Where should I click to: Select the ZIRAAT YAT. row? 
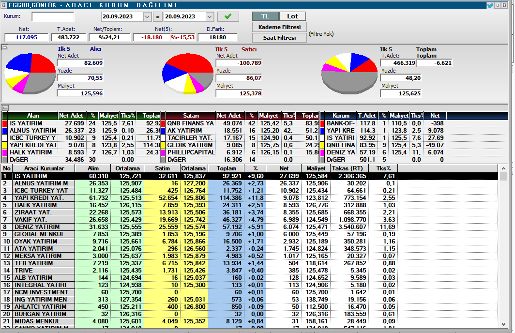249,212
